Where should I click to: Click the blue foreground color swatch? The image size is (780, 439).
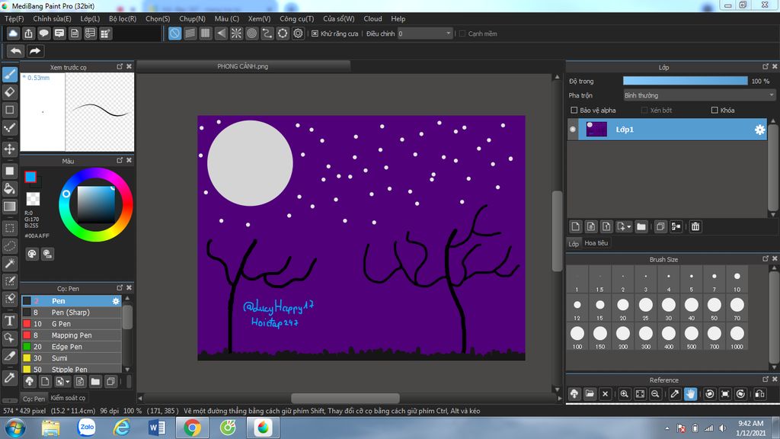30,177
